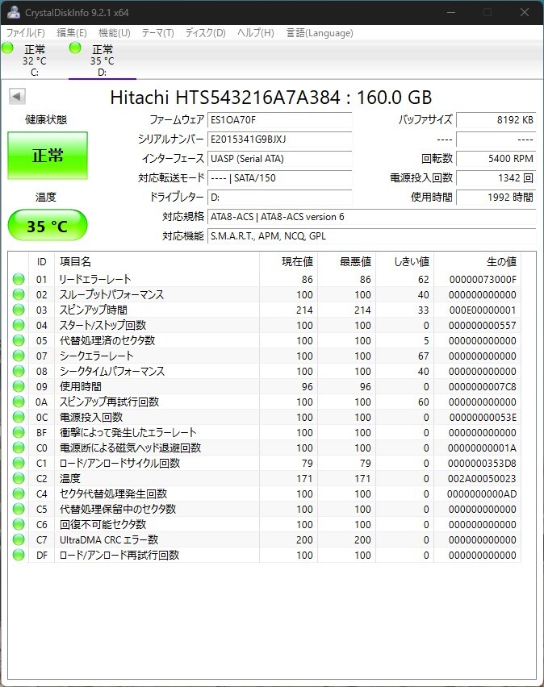544x687 pixels.
Task: Open the 機能(U) menu
Action: coord(115,33)
